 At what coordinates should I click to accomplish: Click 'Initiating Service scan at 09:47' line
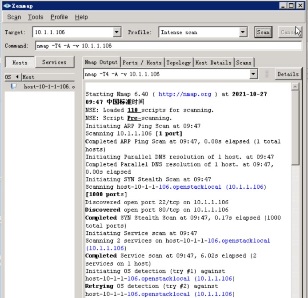141,233
